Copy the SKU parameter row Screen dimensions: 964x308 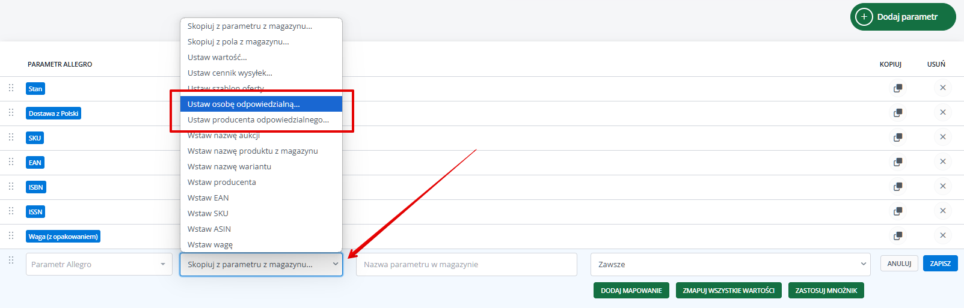[898, 137]
